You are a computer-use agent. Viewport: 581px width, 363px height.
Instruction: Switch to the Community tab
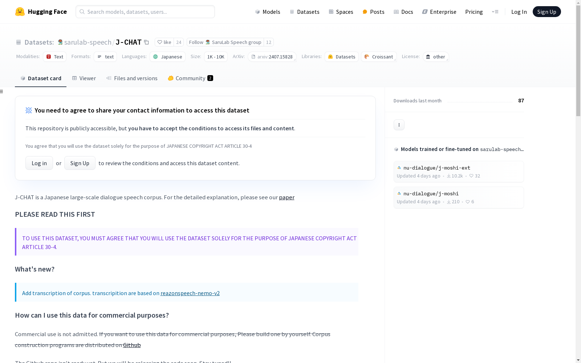point(190,78)
